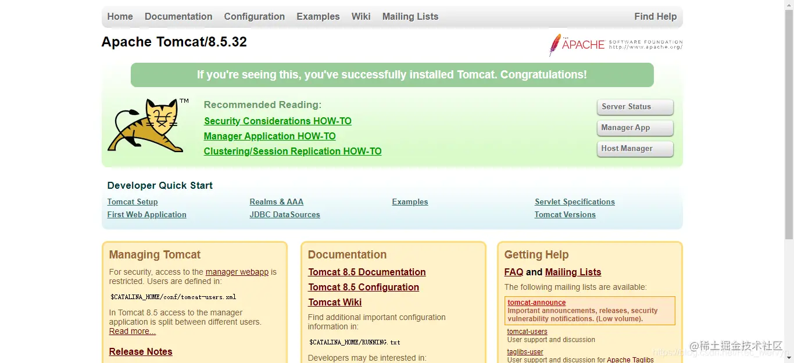Image resolution: width=794 pixels, height=363 pixels.
Task: Open the taglibs-user mailing list link
Action: click(525, 352)
